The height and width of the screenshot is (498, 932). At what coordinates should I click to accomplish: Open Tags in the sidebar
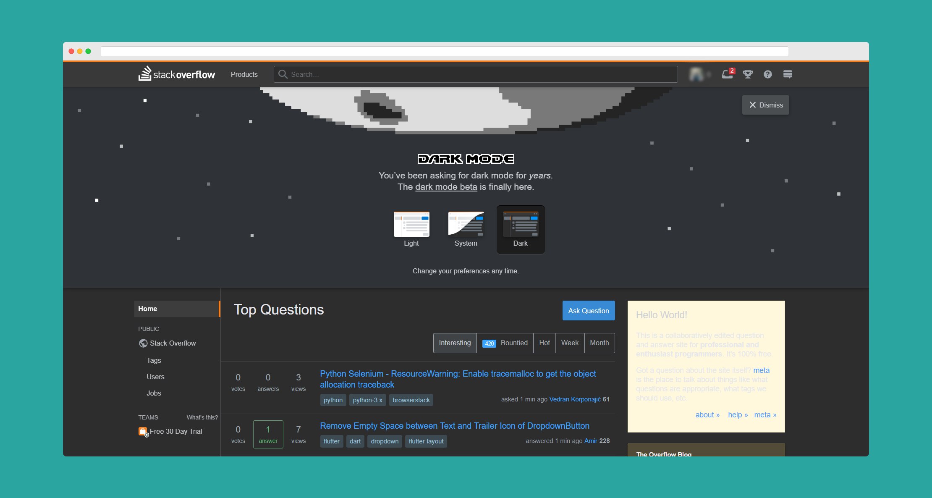(154, 360)
